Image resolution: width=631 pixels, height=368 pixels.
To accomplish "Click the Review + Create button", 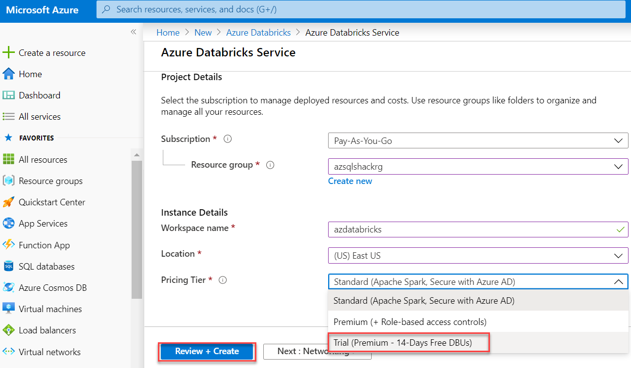I will pos(207,351).
